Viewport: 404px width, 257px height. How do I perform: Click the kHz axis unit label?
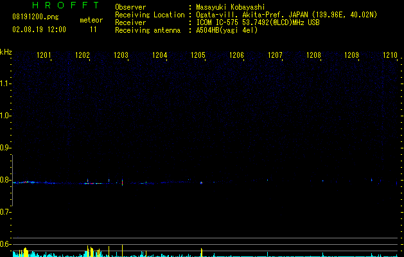pyautogui.click(x=6, y=52)
